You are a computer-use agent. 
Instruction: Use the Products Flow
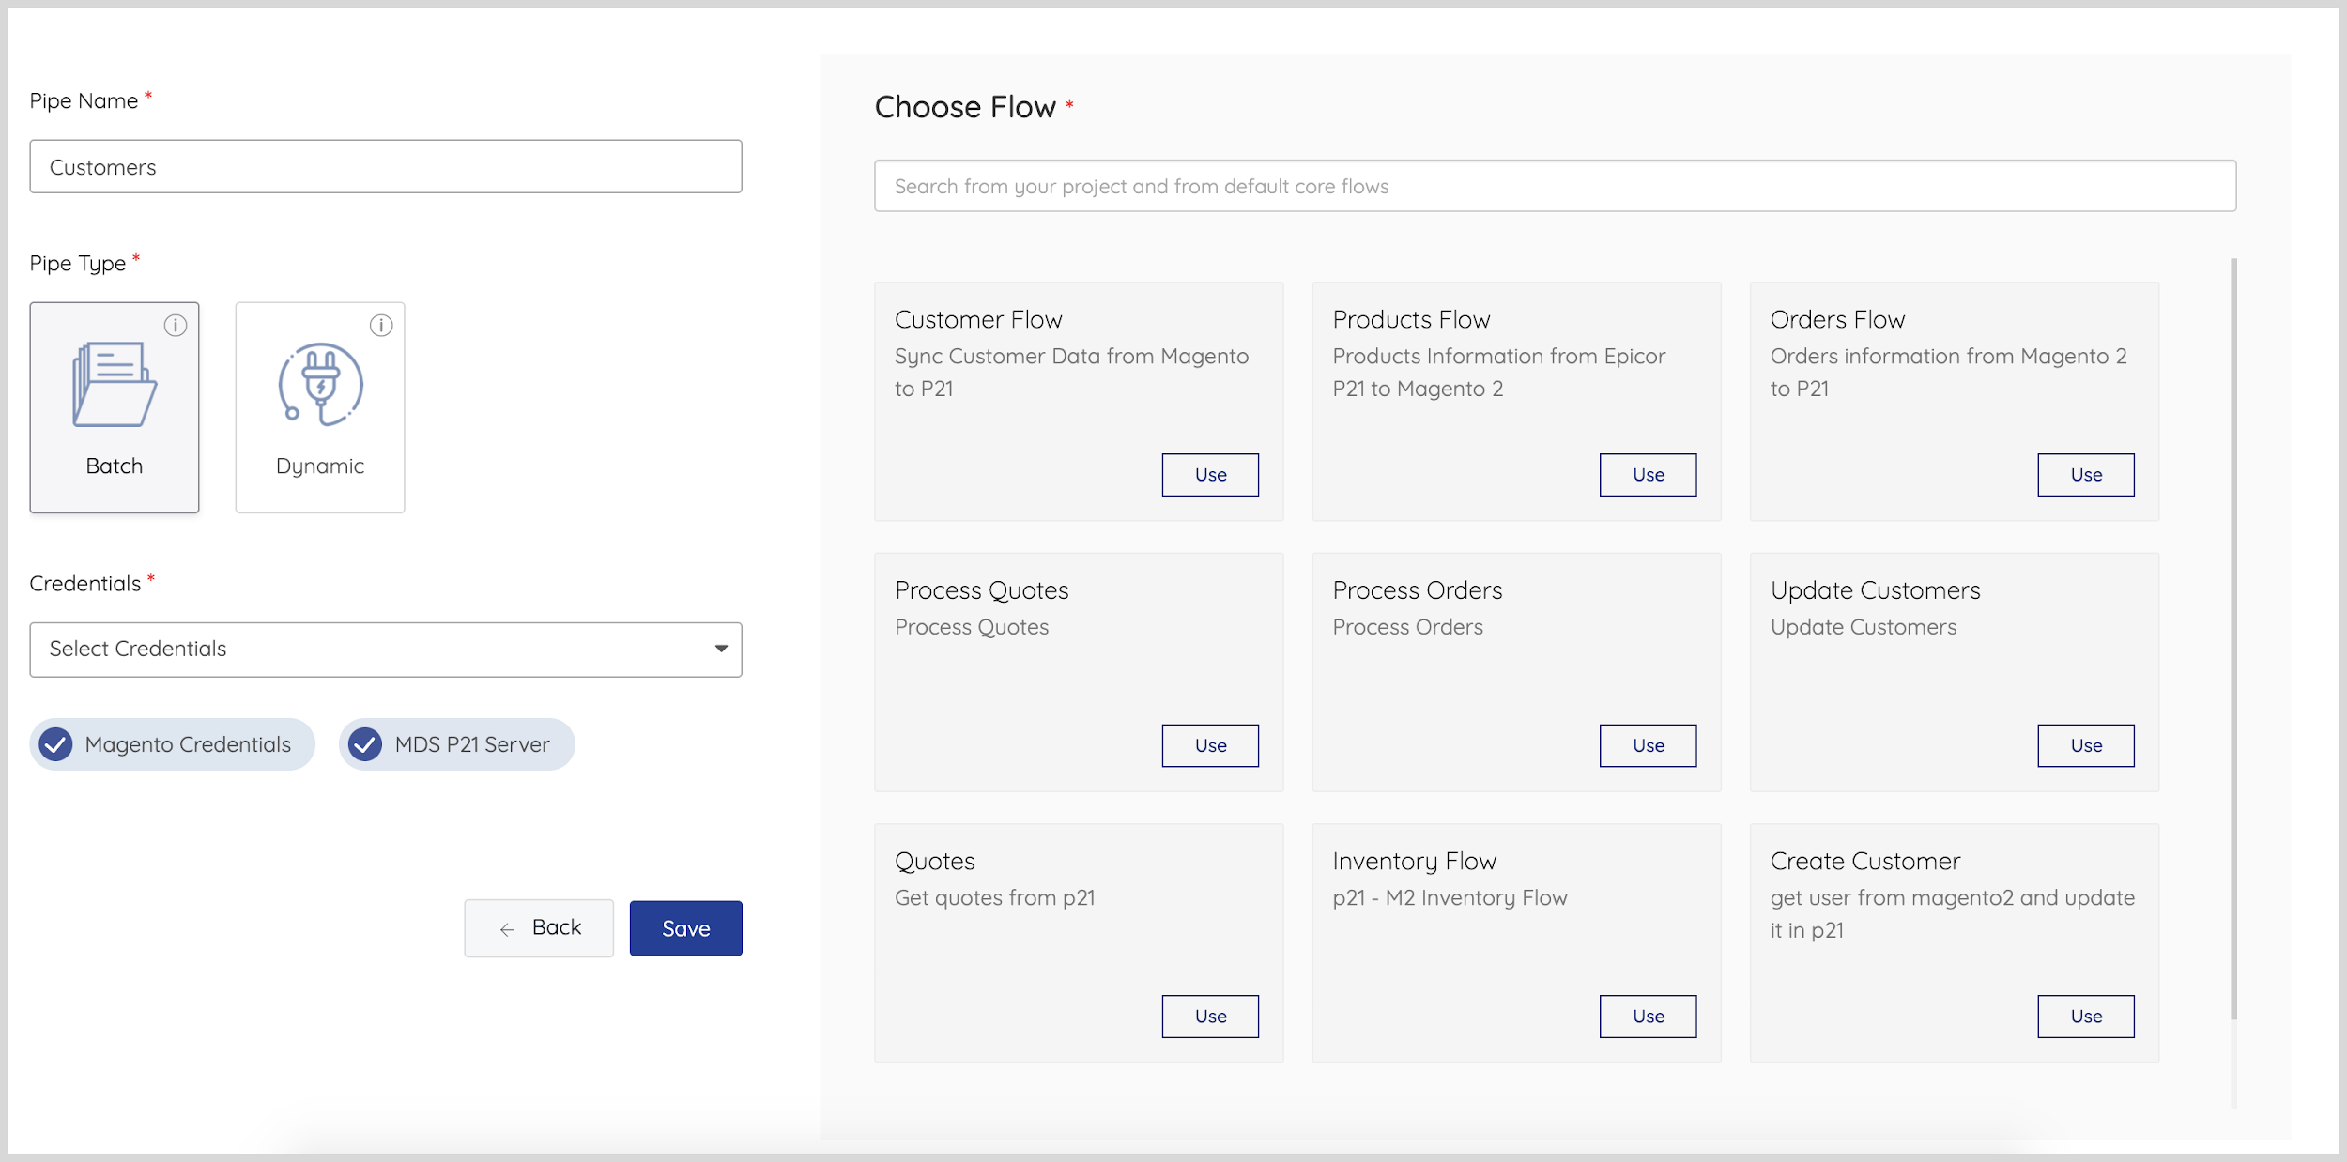point(1647,475)
